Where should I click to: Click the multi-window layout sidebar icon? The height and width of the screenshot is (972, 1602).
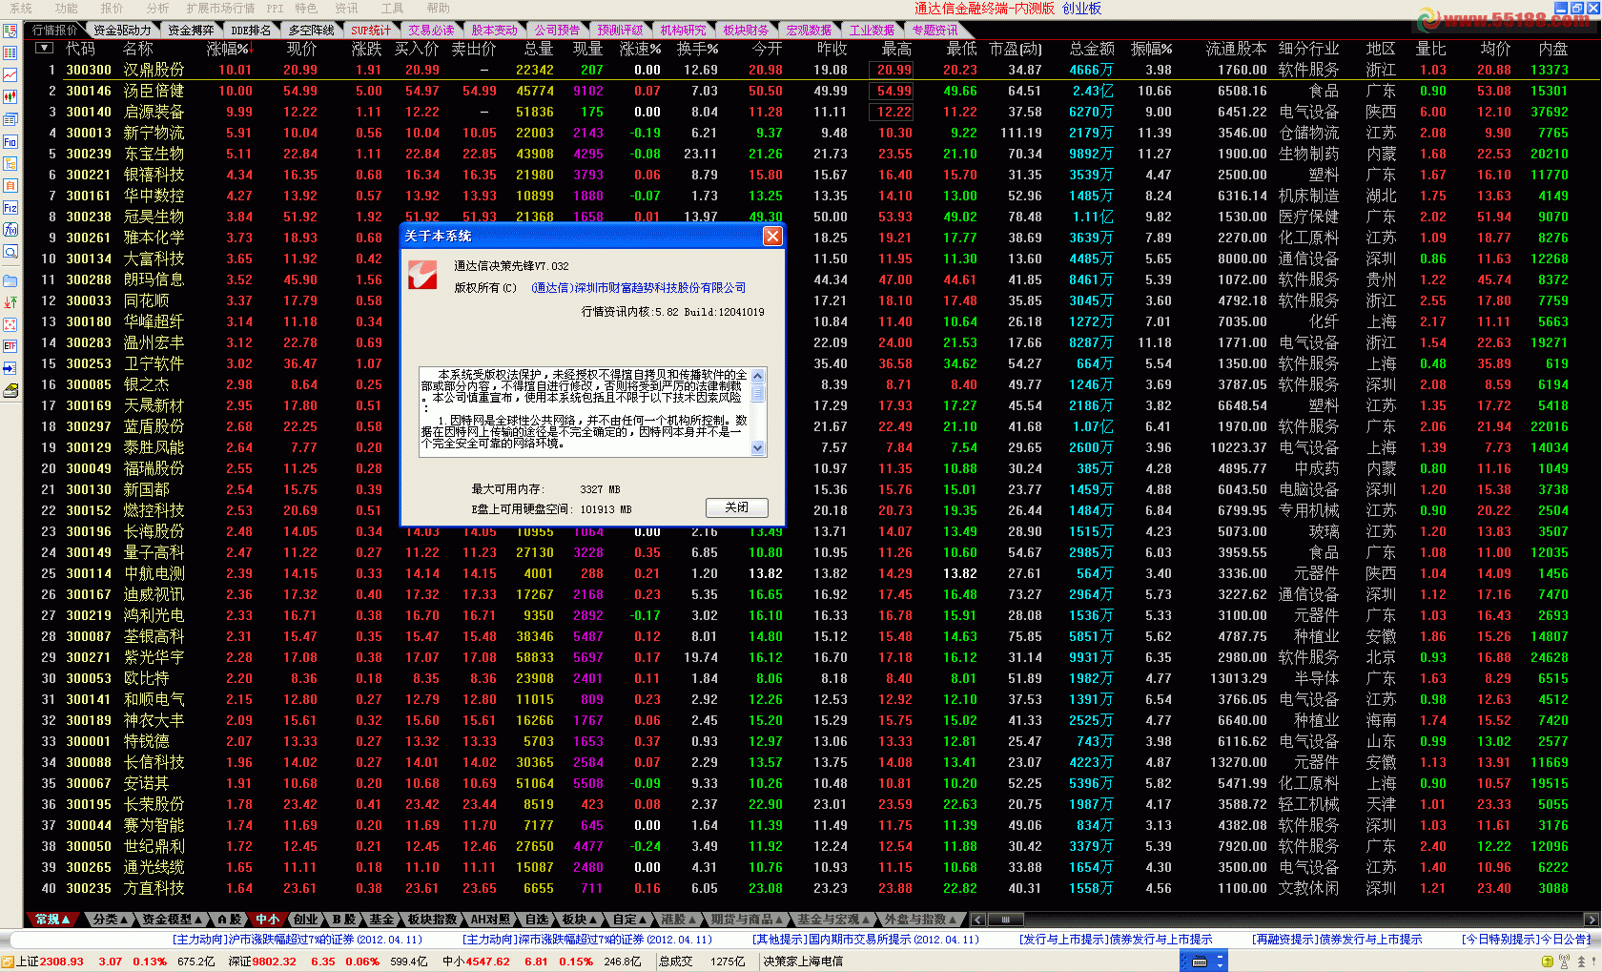pyautogui.click(x=10, y=119)
